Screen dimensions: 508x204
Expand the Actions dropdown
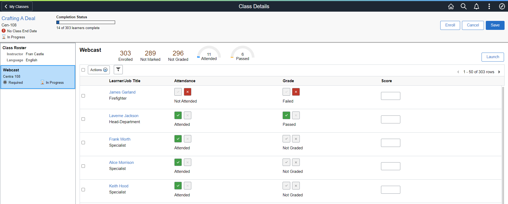tap(99, 70)
